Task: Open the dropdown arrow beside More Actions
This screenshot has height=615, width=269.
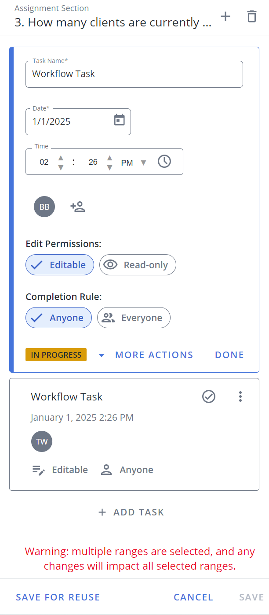Action: point(102,355)
